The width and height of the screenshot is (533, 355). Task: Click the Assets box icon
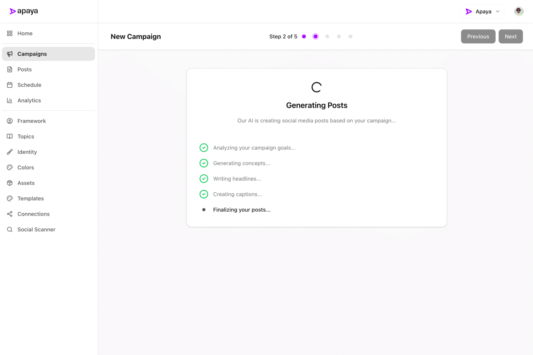tap(10, 183)
